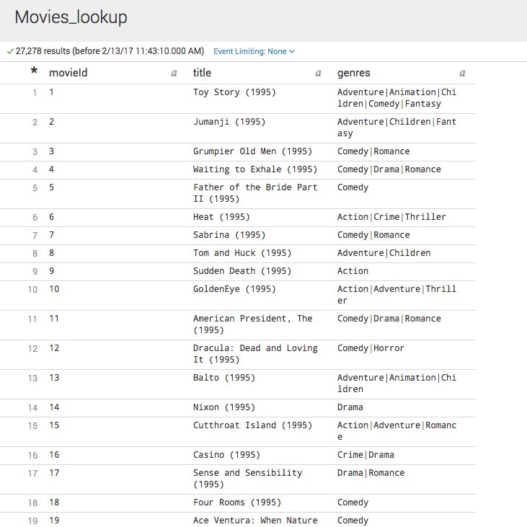Select the movieId column header
527x527 pixels.
pyautogui.click(x=68, y=73)
